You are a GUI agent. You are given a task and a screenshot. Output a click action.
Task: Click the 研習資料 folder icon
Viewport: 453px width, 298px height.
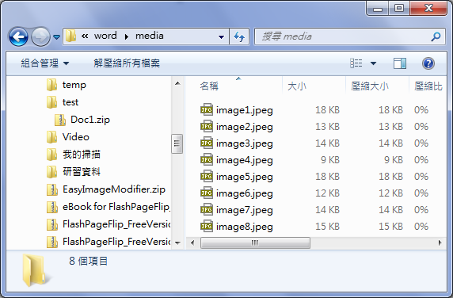[51, 172]
